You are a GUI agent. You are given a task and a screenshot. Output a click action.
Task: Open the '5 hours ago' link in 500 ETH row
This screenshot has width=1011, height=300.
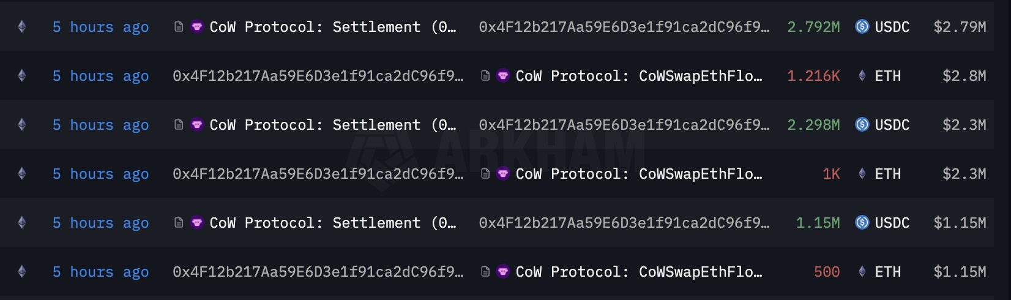100,272
